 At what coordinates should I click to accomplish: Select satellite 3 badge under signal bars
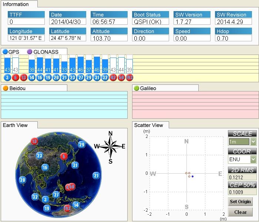pos(7,77)
